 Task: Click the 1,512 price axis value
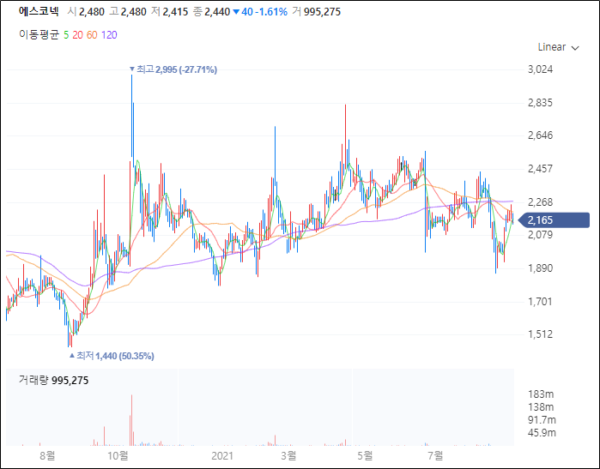[x=540, y=334]
